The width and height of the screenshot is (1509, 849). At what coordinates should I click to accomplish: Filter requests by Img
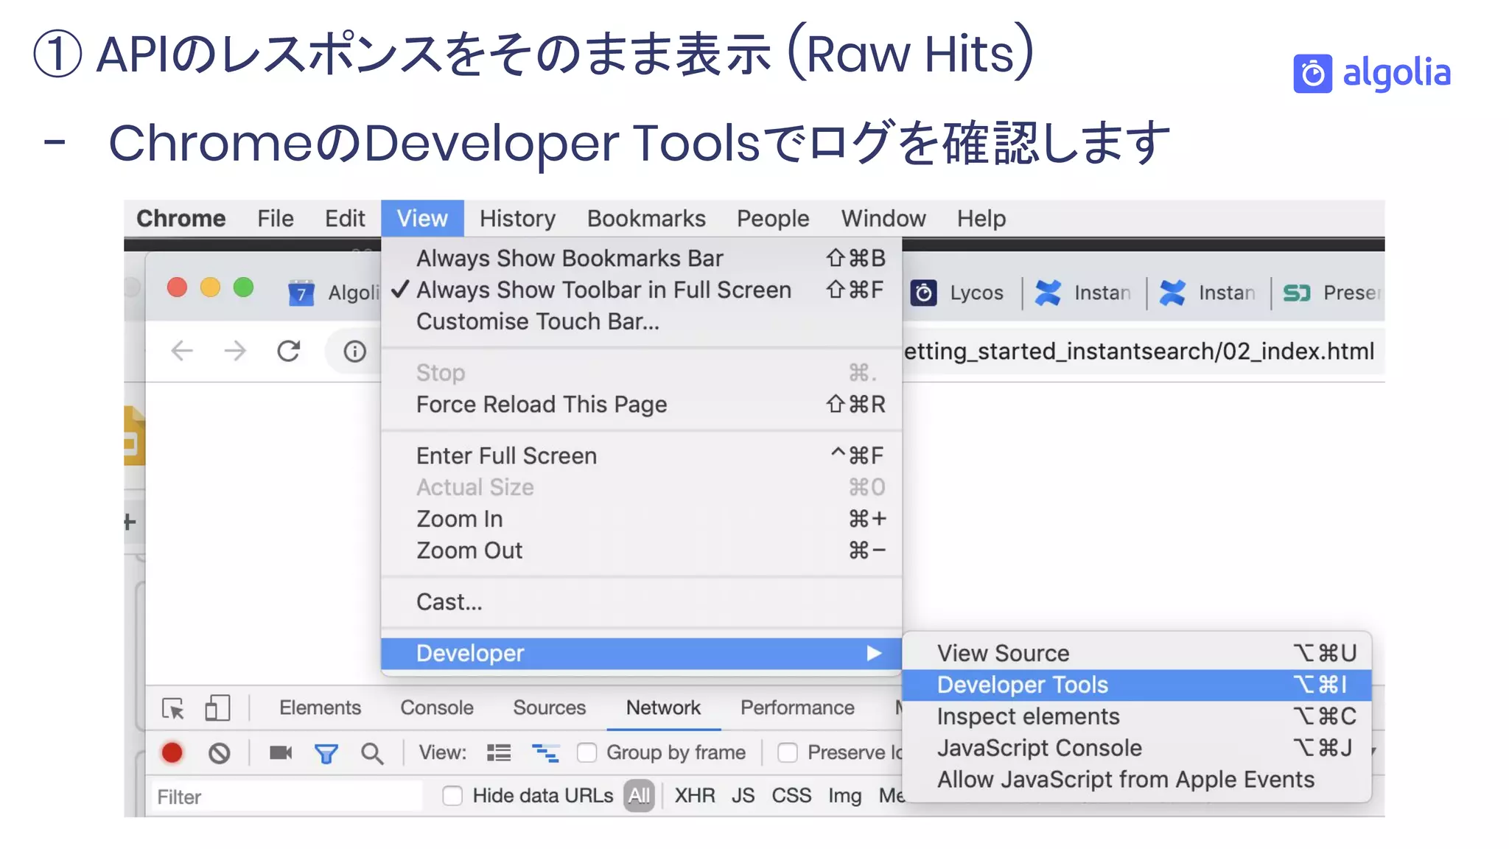click(x=844, y=796)
